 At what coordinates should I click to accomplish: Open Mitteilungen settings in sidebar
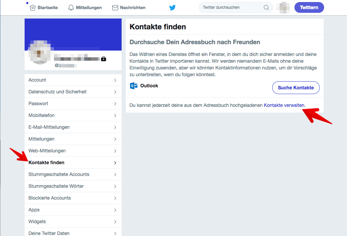pyautogui.click(x=73, y=139)
